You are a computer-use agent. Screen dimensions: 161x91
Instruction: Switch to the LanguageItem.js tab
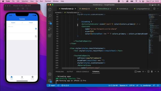pyautogui.click(x=142, y=9)
